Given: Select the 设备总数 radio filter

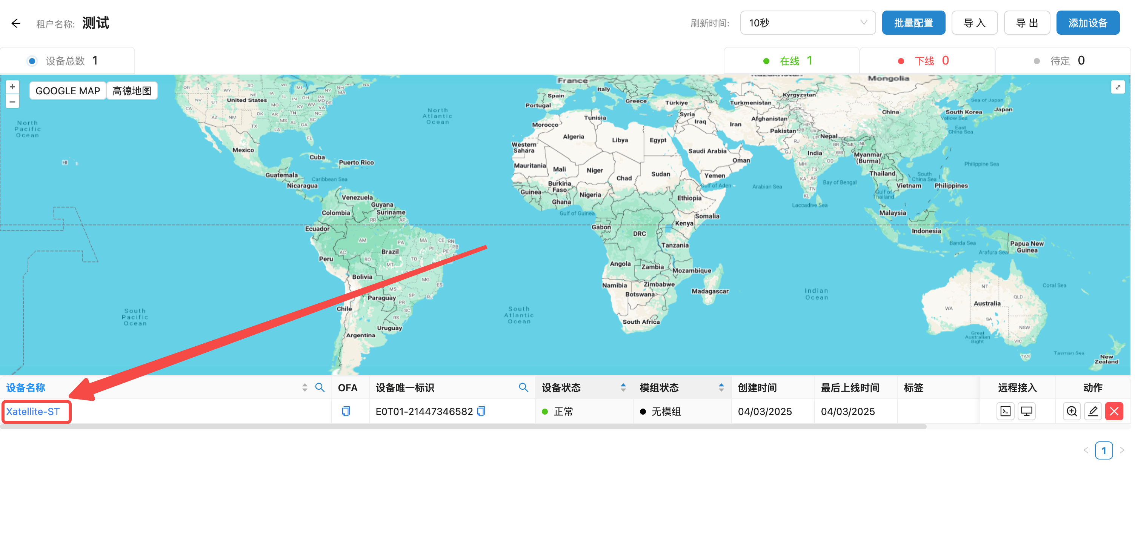Looking at the screenshot, I should point(32,61).
